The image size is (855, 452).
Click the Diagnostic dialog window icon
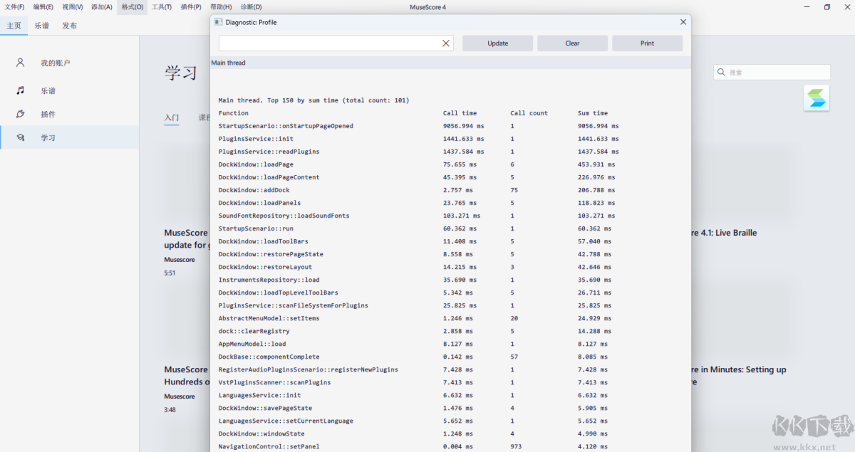pos(218,22)
